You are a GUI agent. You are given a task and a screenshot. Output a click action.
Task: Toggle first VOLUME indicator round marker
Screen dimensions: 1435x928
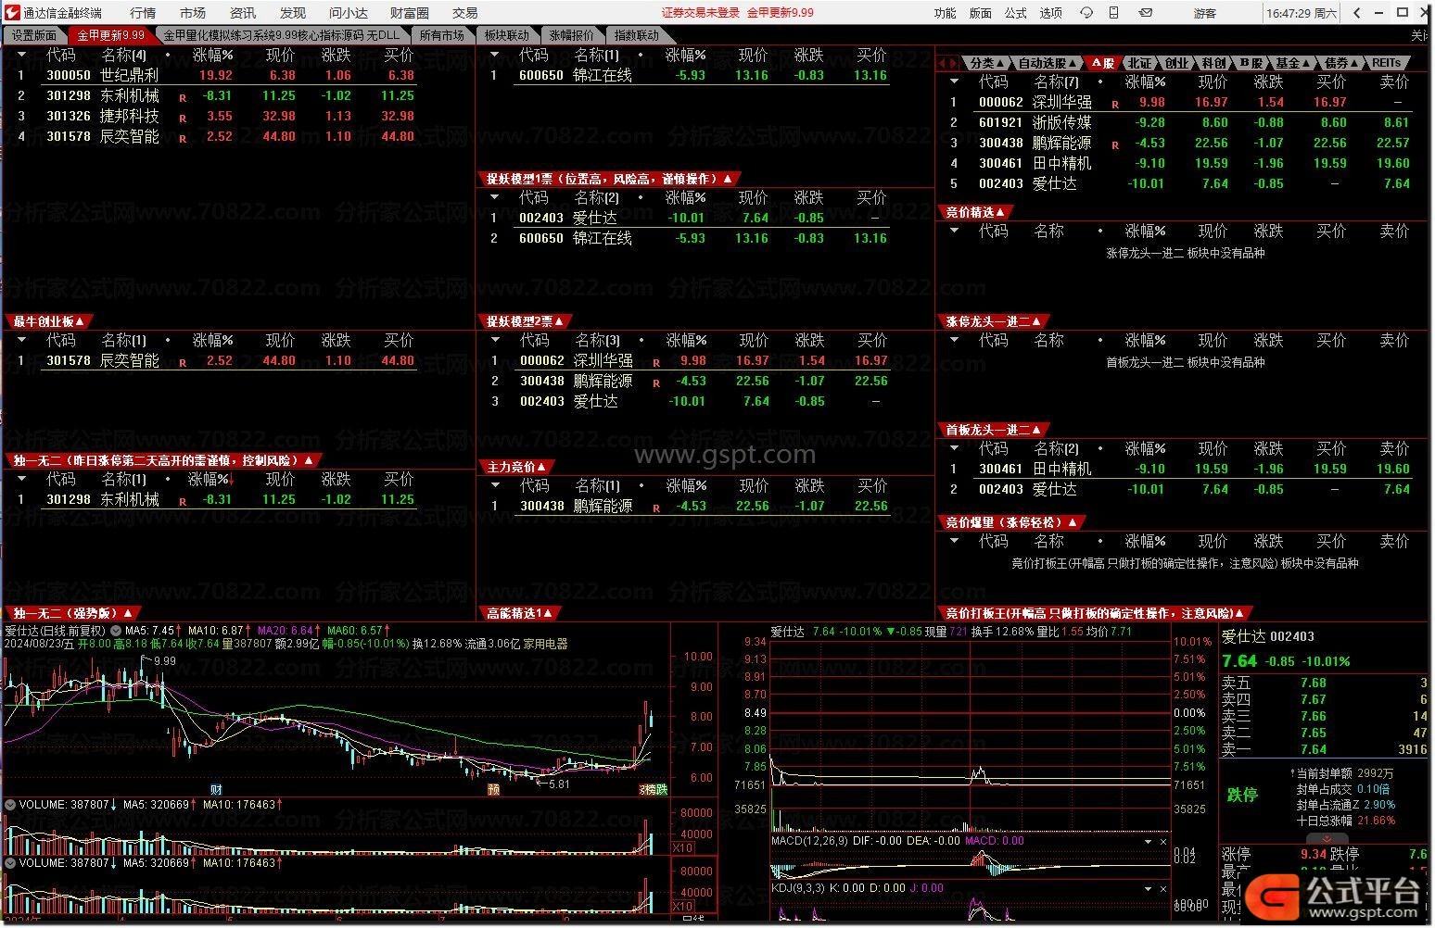coord(10,805)
